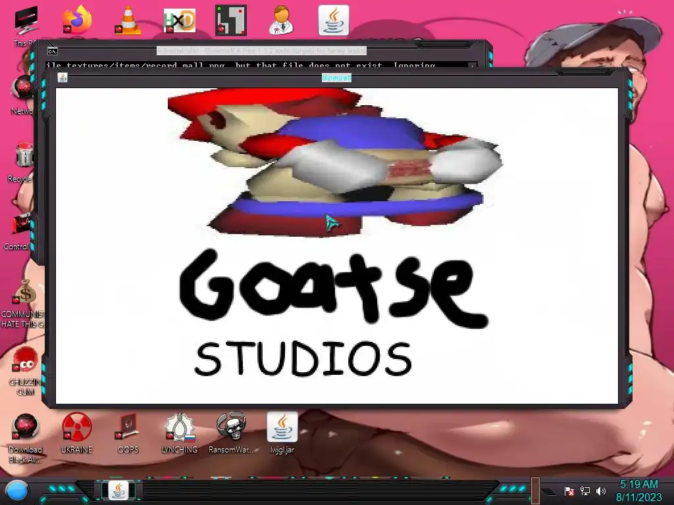Screen dimensions: 674x505
Task: Open the HxD hex editor shortcut
Action: click(x=180, y=20)
